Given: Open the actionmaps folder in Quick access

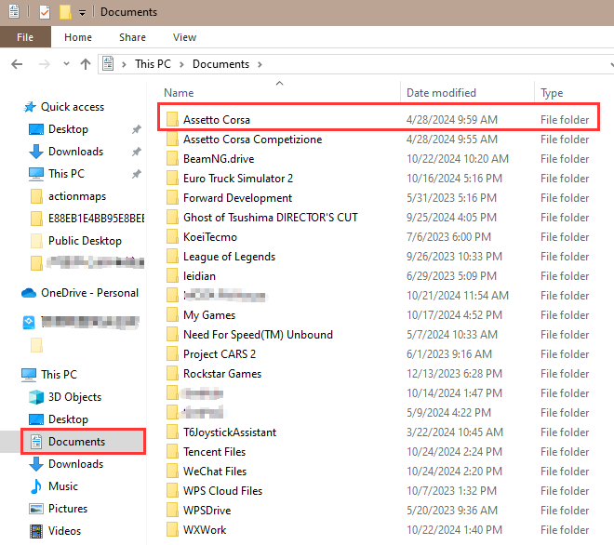Looking at the screenshot, I should [77, 196].
